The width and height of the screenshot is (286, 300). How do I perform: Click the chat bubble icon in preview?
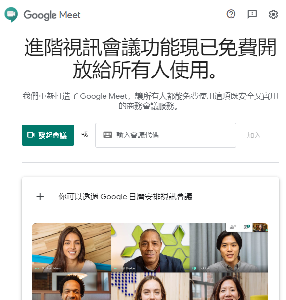[x=247, y=227]
